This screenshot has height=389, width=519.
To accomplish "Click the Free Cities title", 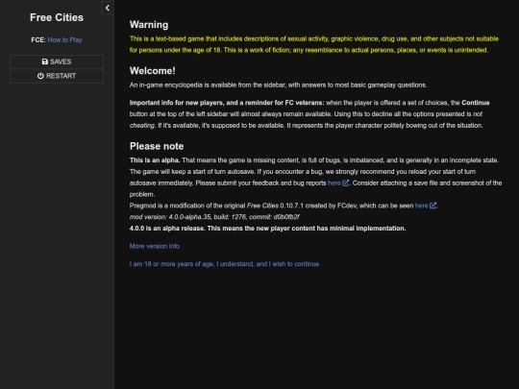I will coord(57,17).
